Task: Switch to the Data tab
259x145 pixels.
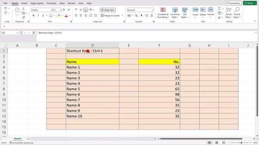Action: [x=62, y=3]
